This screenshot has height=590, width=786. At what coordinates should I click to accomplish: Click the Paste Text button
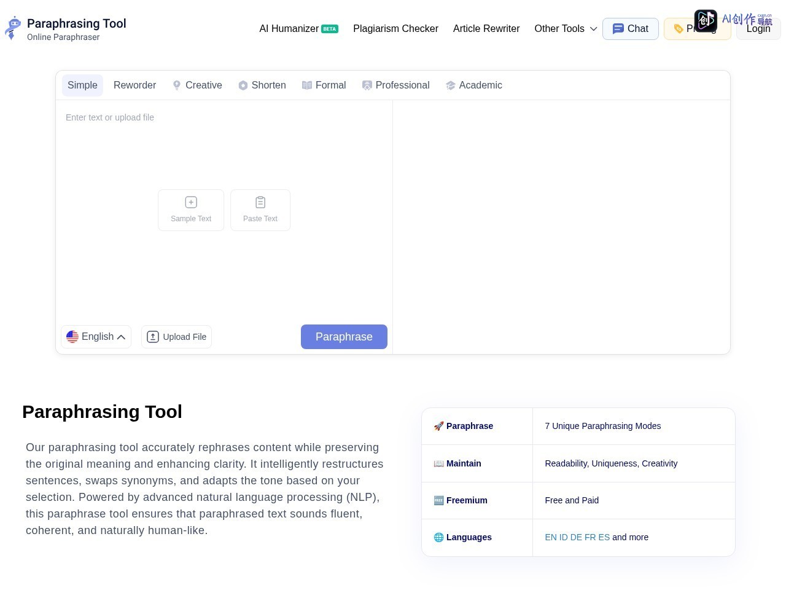260,210
